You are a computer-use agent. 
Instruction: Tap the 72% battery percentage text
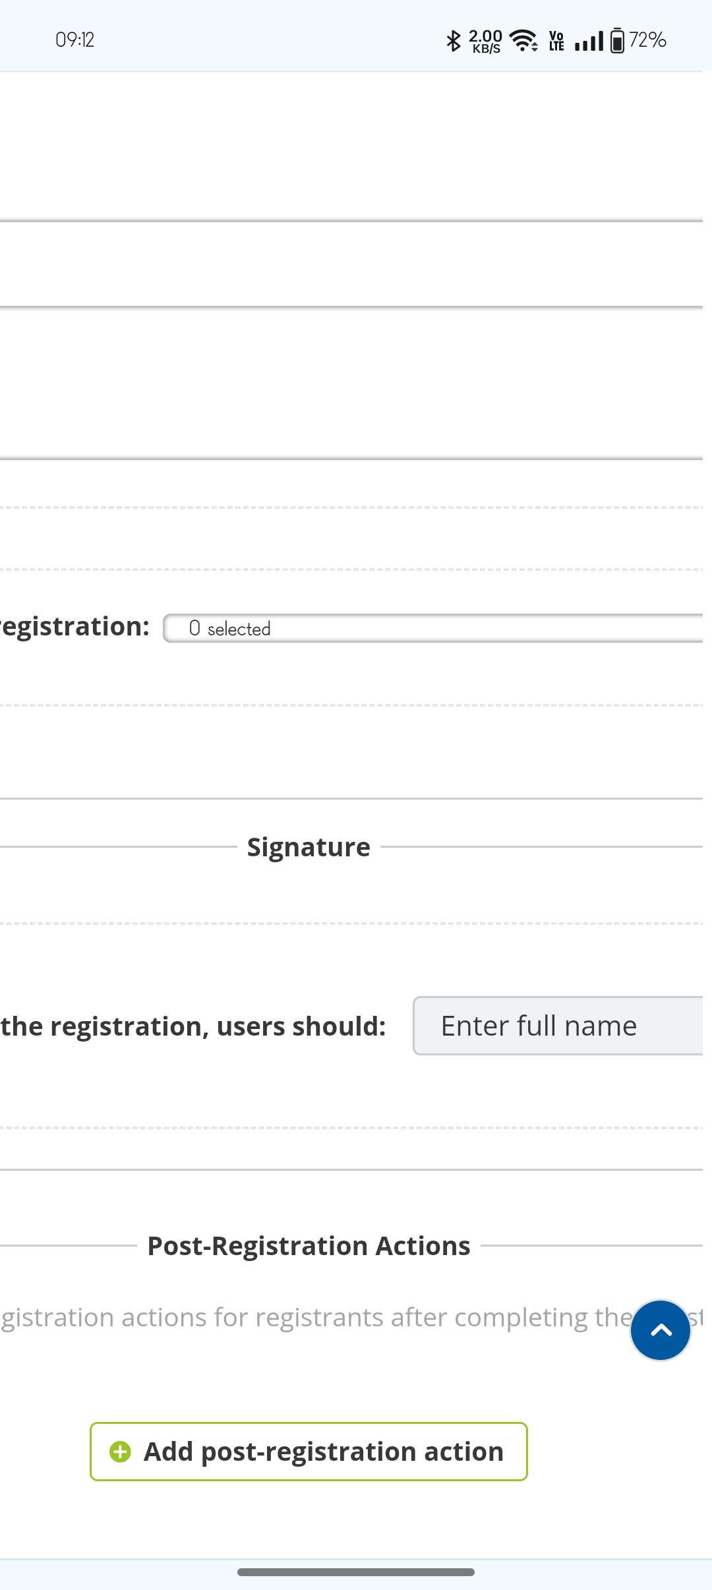click(x=648, y=40)
